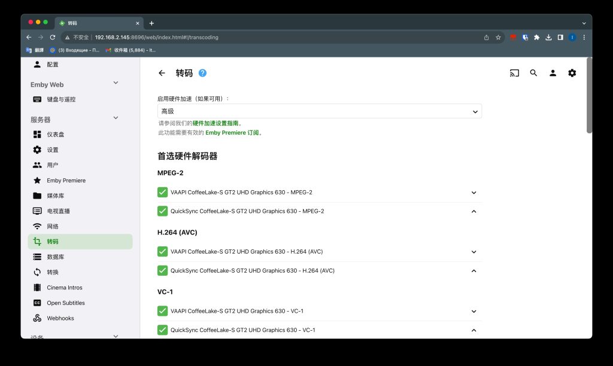Screen dimensions: 613x366
Task: Collapse the QuickSync MPEG-2 decoder details
Action: click(474, 211)
